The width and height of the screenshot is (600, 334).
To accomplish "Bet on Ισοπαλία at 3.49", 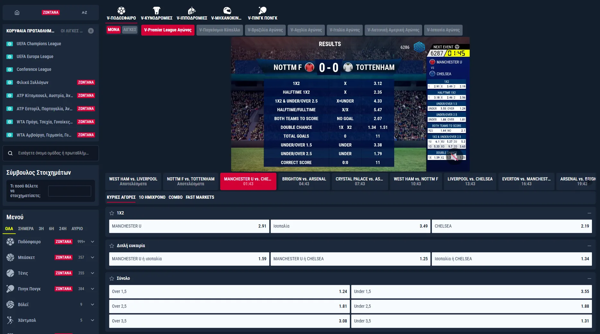I will pyautogui.click(x=350, y=226).
